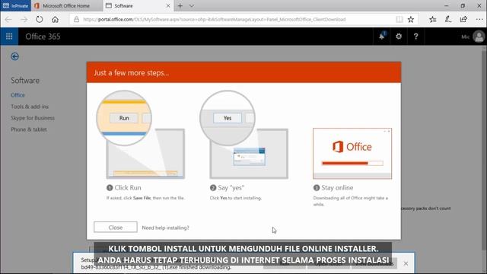The image size is (487, 274).
Task: Select Office in the Software sidebar
Action: [x=18, y=95]
